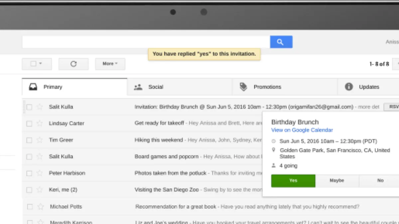Star the Michael Potts email
This screenshot has width=399, height=224.
[x=41, y=207]
